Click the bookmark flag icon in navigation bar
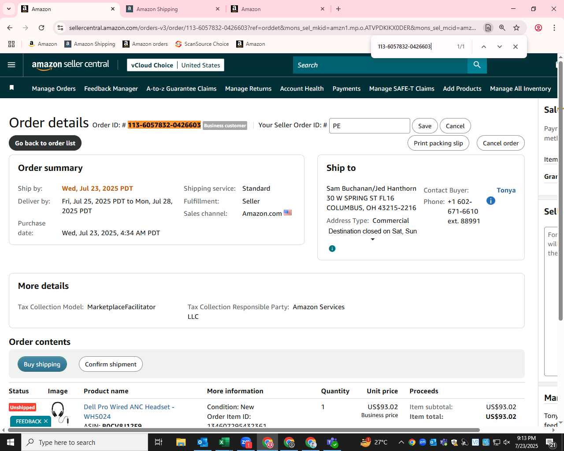This screenshot has width=564, height=451. click(x=12, y=88)
